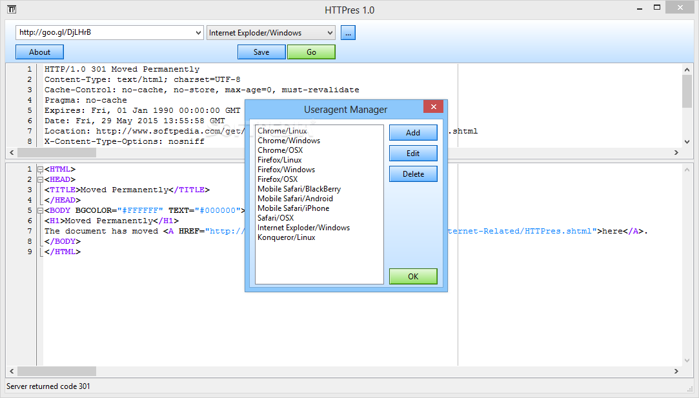The image size is (699, 398).
Task: Click the 'Pragma: no-cache' header line
Action: [86, 100]
